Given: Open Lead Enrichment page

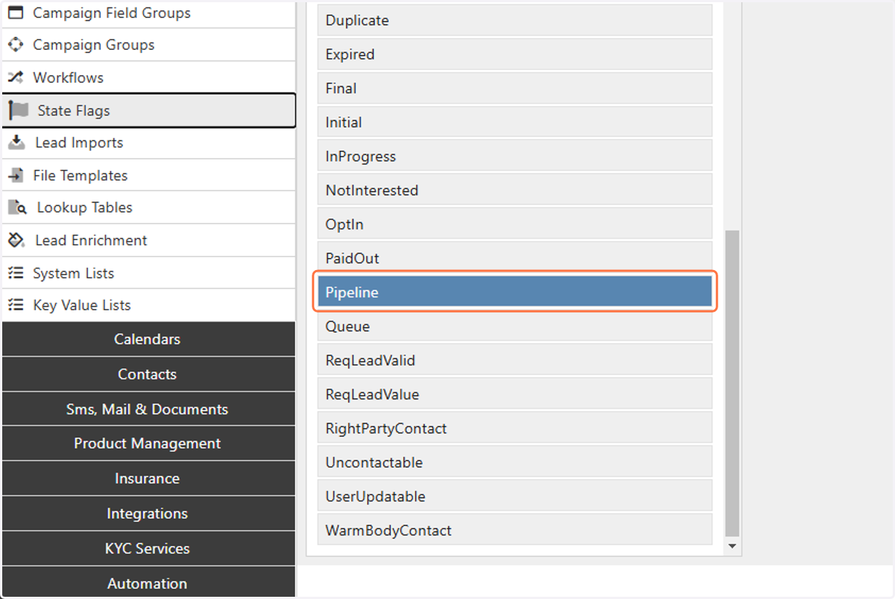Looking at the screenshot, I should coord(148,240).
